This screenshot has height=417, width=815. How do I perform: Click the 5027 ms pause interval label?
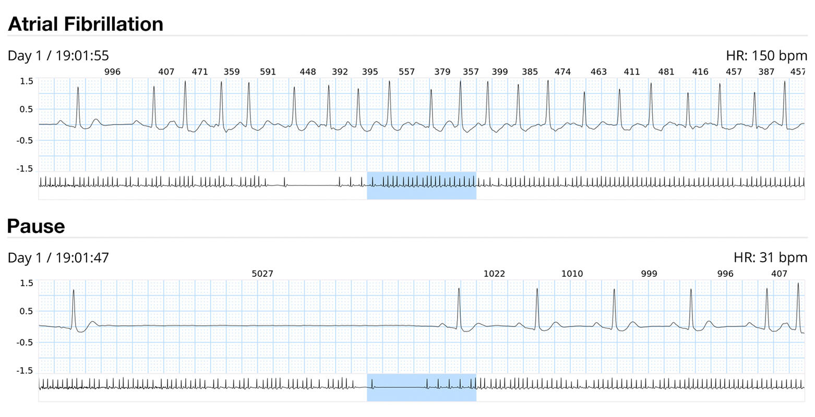pyautogui.click(x=262, y=274)
